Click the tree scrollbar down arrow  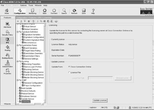coord(45,102)
